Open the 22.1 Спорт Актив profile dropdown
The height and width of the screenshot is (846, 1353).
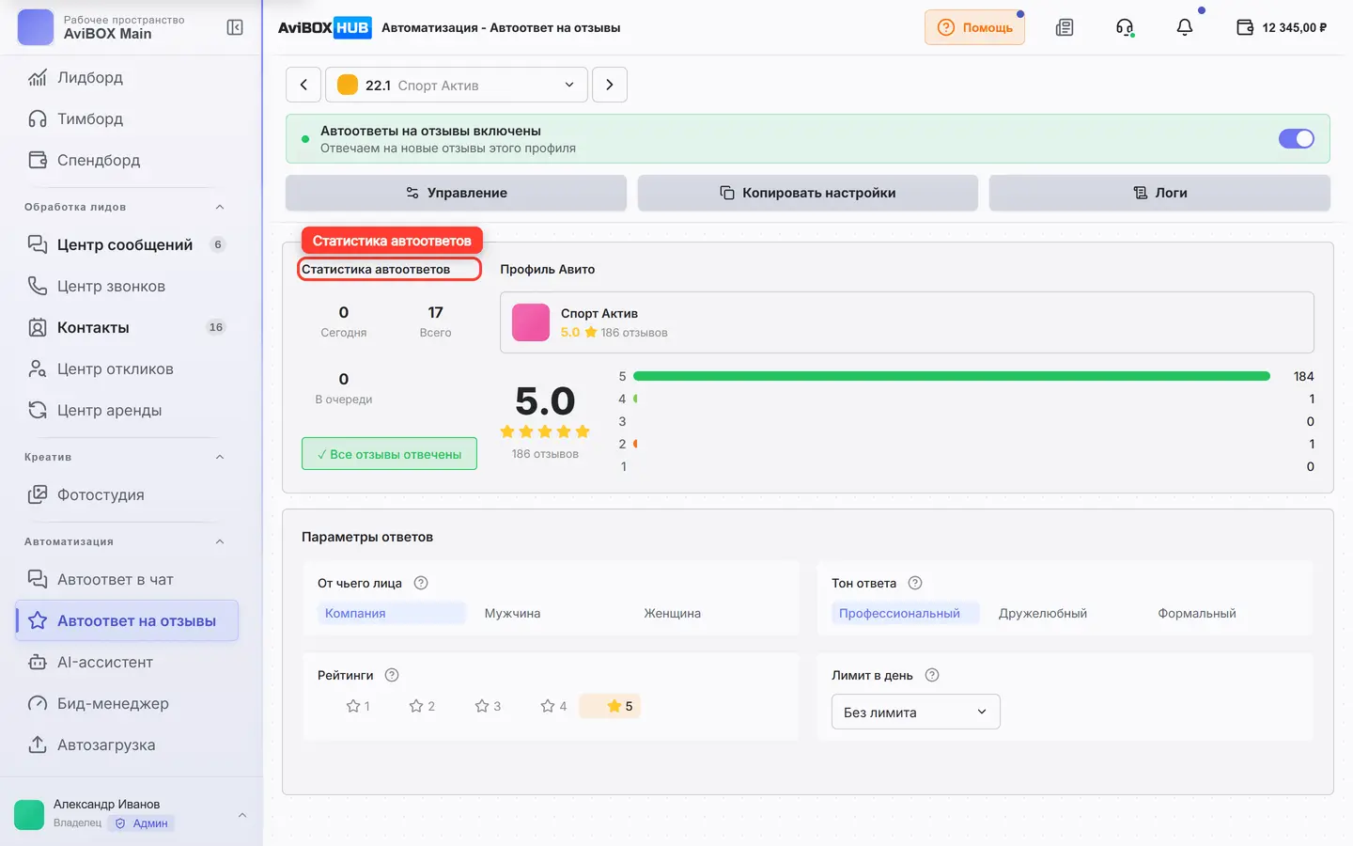coord(457,85)
